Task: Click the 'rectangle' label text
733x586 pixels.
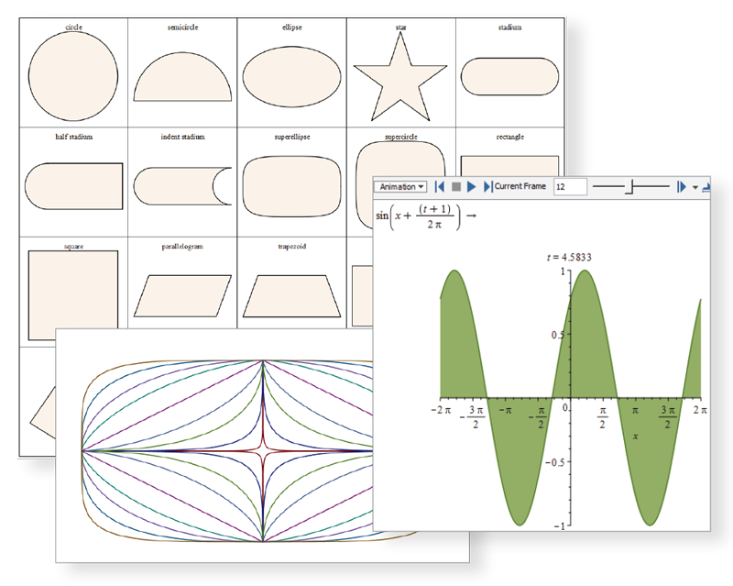Action: coord(509,137)
